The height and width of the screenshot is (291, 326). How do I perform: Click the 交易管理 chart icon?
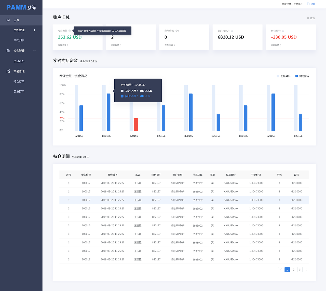pyautogui.click(x=8, y=71)
